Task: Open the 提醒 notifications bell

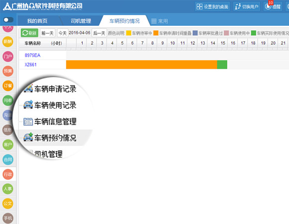Action: (273, 6)
